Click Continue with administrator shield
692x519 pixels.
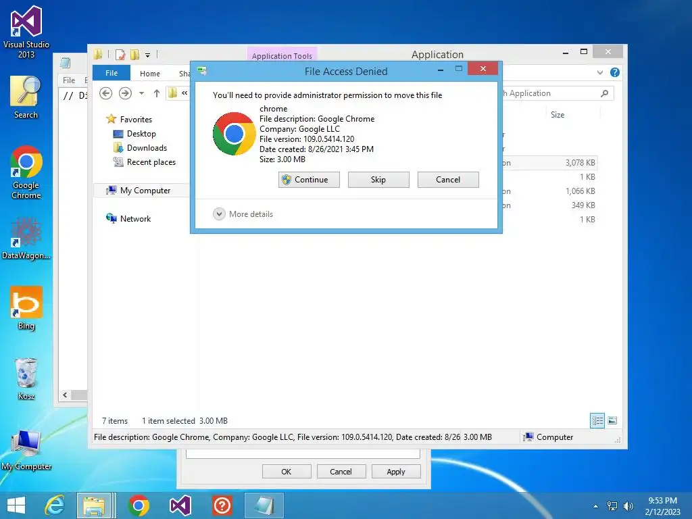pyautogui.click(x=309, y=180)
